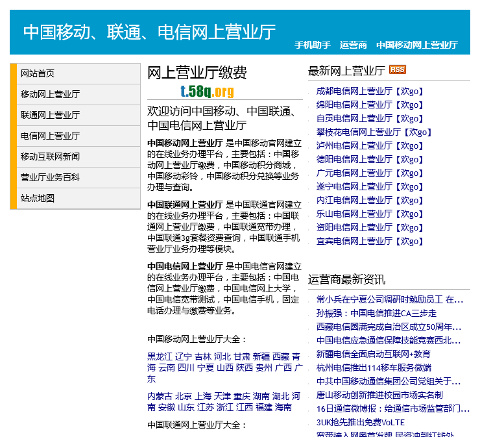Click 西藏 province link

(281, 356)
